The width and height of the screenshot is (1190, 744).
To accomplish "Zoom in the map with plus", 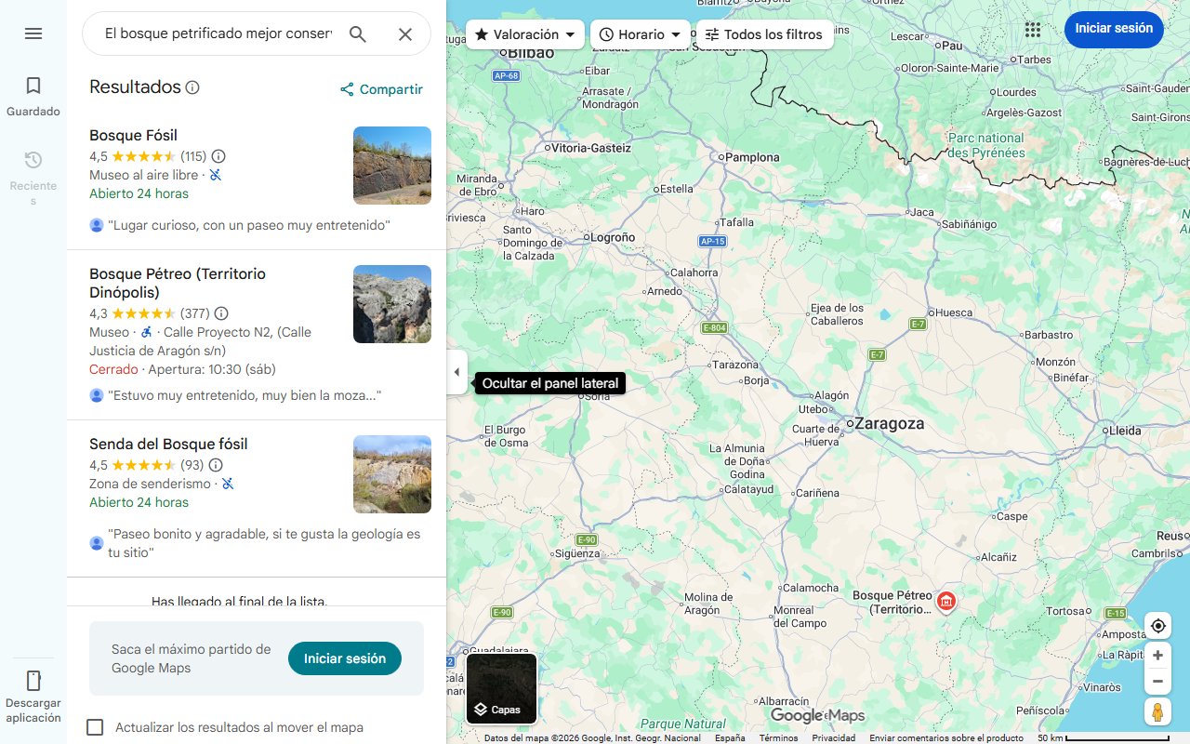I will pyautogui.click(x=1157, y=656).
